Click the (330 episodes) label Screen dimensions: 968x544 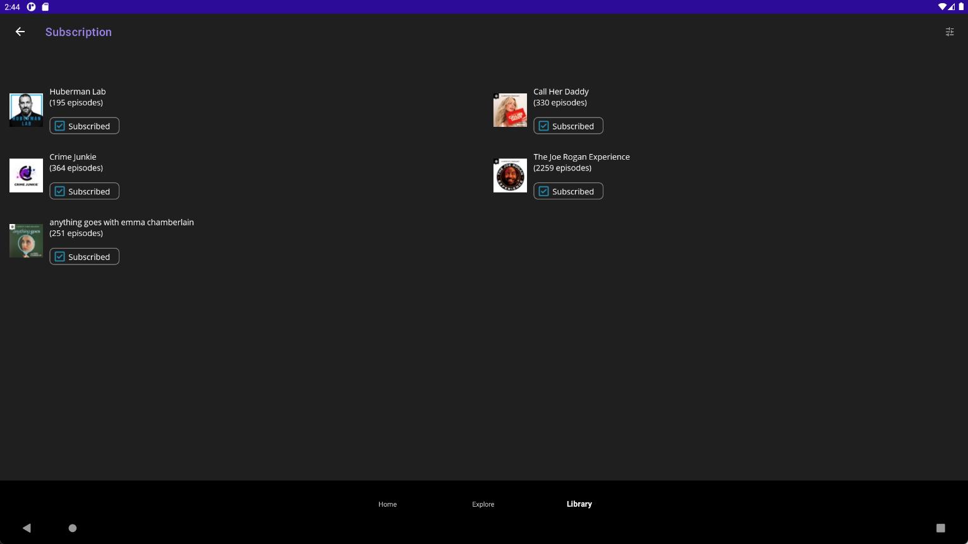pos(560,102)
